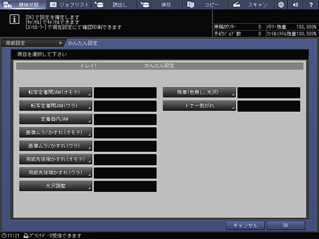Viewport: 319px width, 239px height.
Task: Switch to the コピー tab
Action: click(x=205, y=4)
